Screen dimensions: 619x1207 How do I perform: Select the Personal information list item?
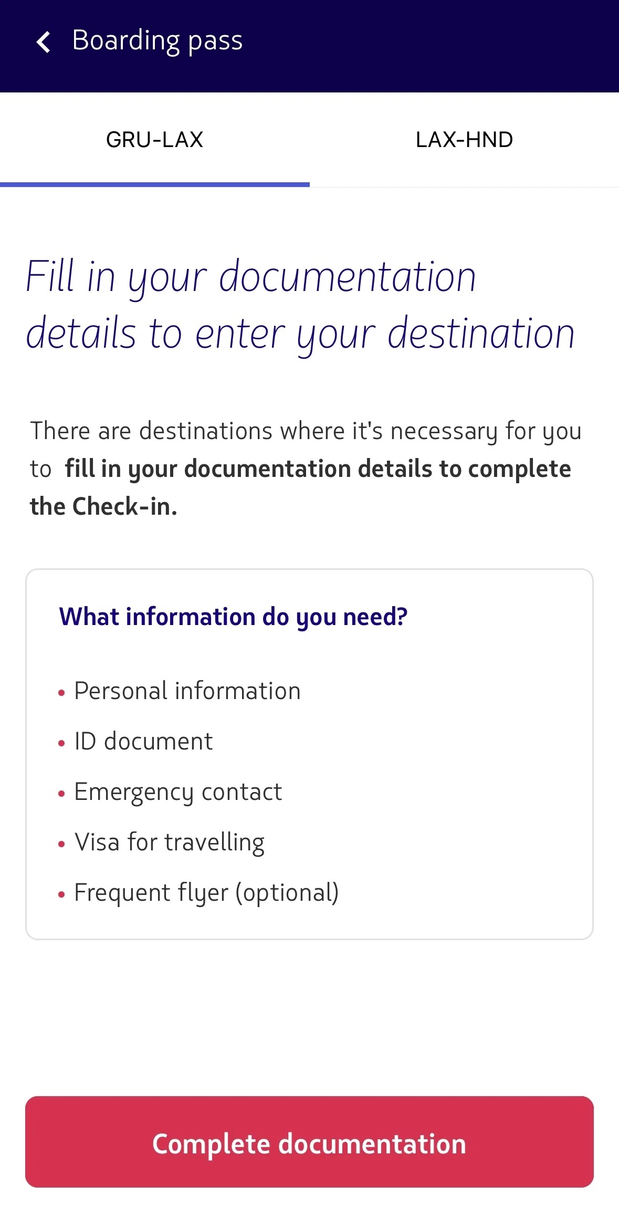point(187,691)
